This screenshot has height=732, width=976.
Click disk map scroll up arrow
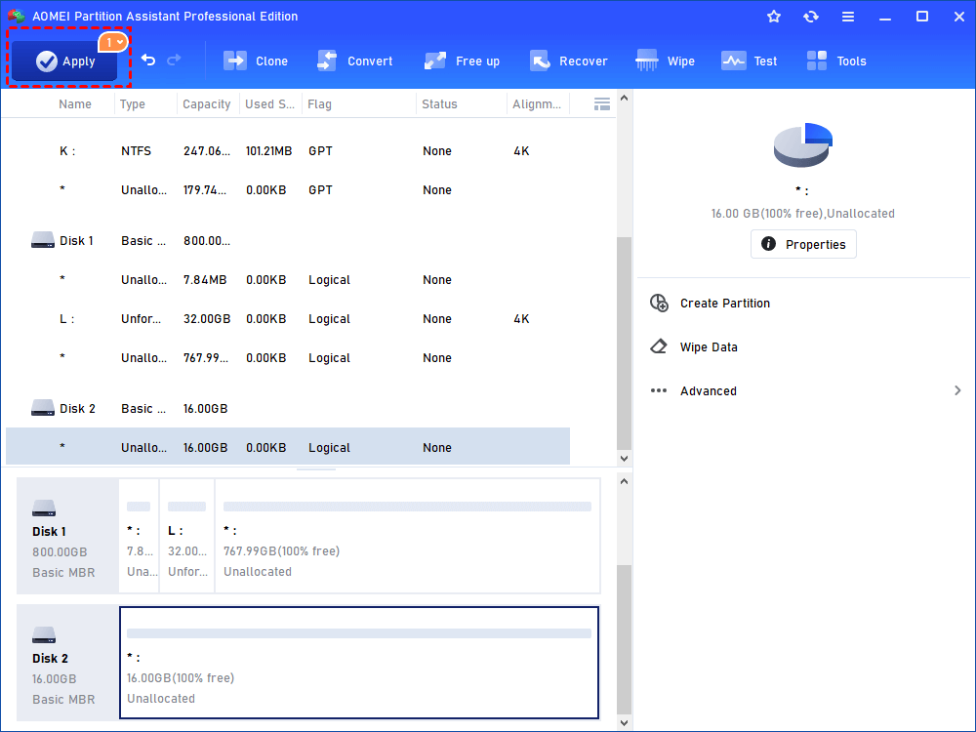624,482
